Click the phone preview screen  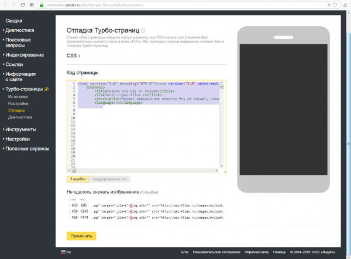(283, 110)
